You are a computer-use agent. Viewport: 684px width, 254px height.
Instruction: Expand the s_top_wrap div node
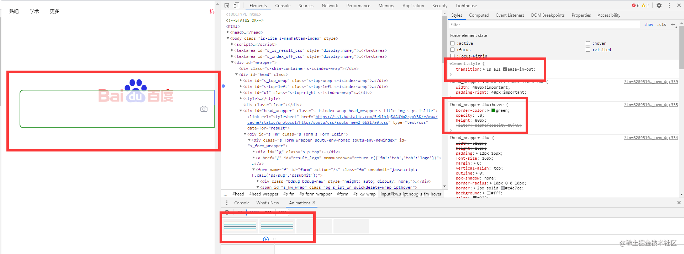[241, 81]
